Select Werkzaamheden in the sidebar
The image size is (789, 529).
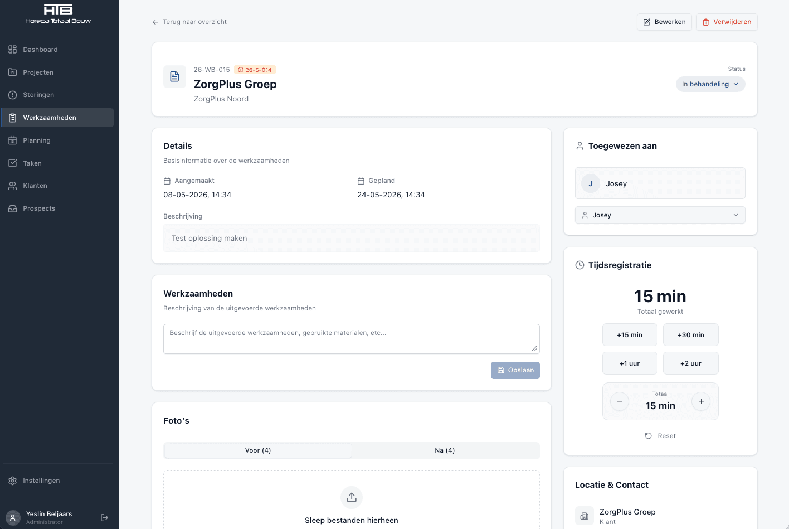point(58,118)
